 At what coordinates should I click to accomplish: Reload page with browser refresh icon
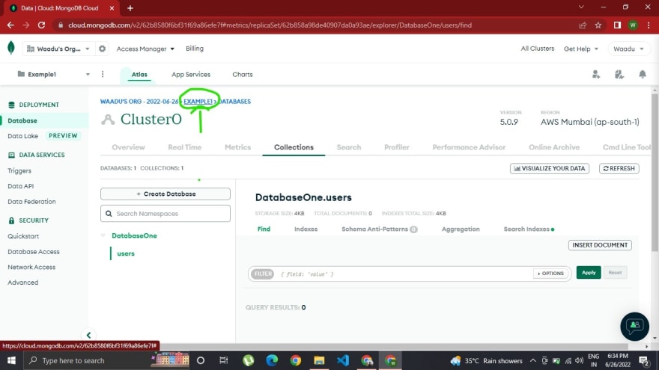pyautogui.click(x=41, y=25)
